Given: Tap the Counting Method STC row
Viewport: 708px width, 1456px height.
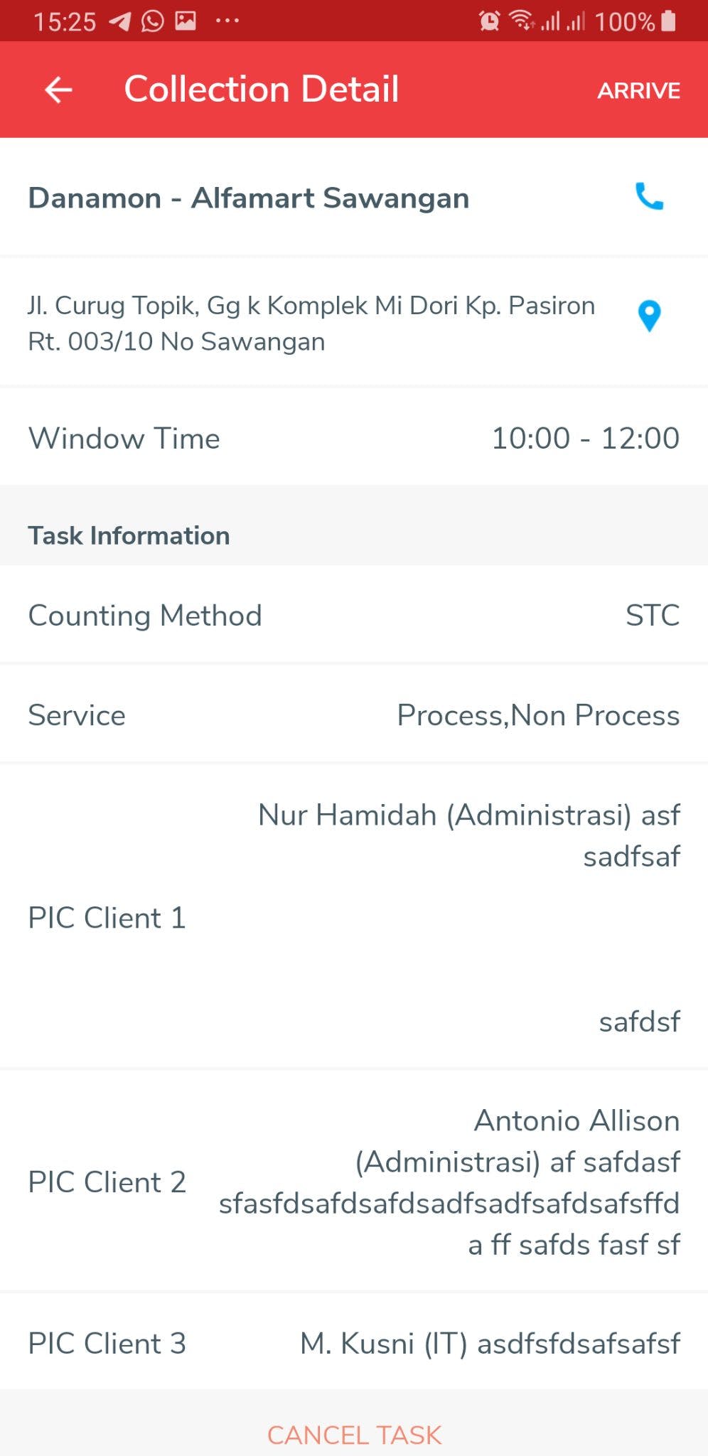Looking at the screenshot, I should (x=354, y=615).
